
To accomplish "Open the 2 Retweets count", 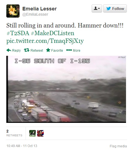I will (14, 133).
